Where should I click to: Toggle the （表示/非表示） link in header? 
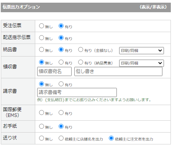point(153,7)
